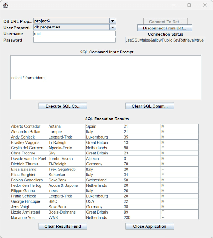This screenshot has width=213, height=238.
Task: Select the George Hincapie cell
Action: point(29,201)
